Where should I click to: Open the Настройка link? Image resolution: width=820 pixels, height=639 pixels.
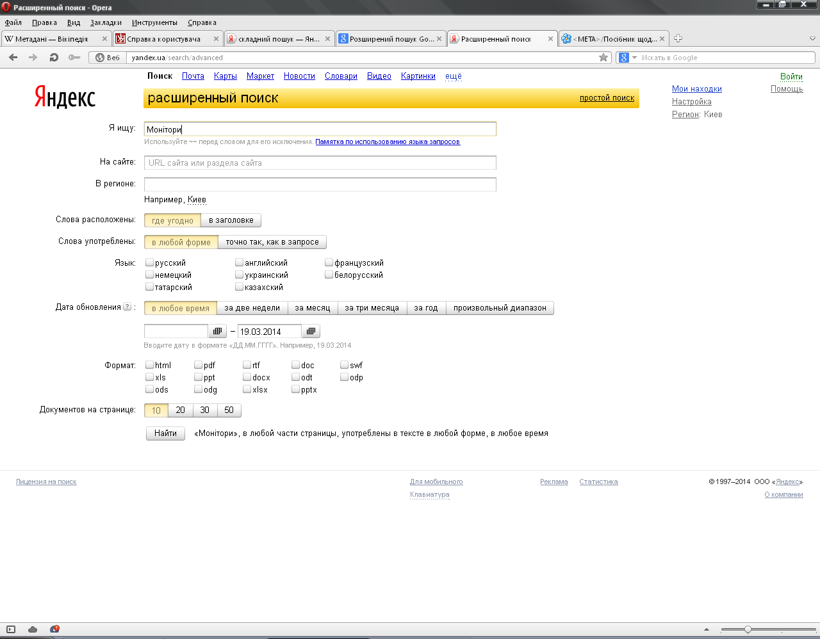click(692, 102)
